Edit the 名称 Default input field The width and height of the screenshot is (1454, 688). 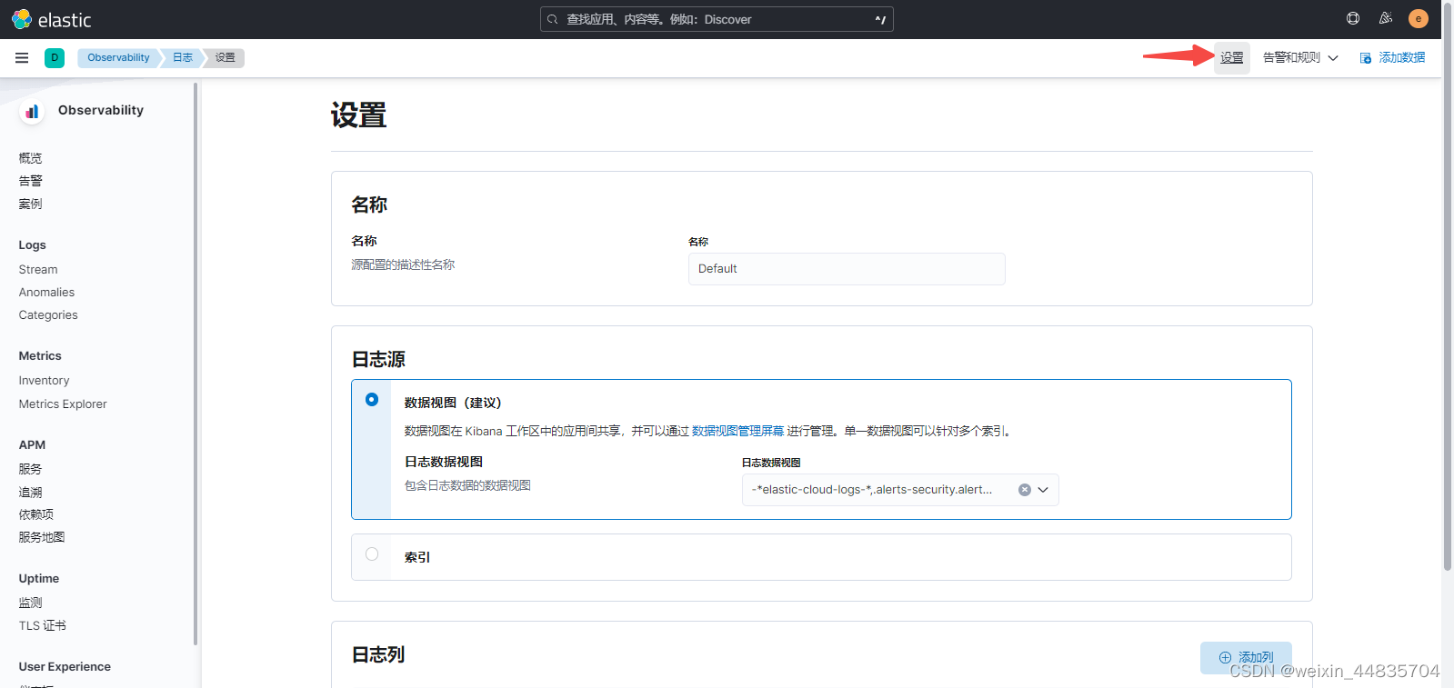(x=847, y=269)
